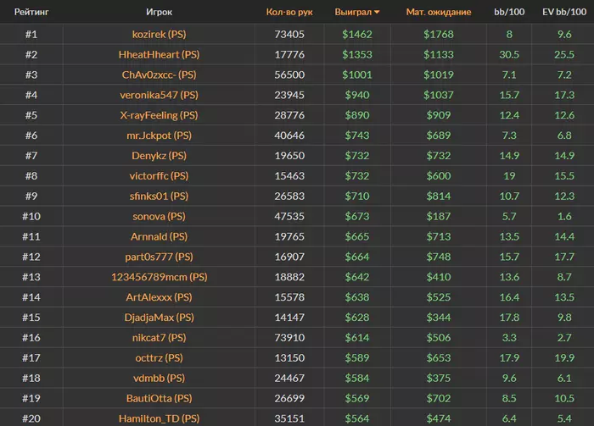Sort by Кол-во рук column

click(289, 13)
